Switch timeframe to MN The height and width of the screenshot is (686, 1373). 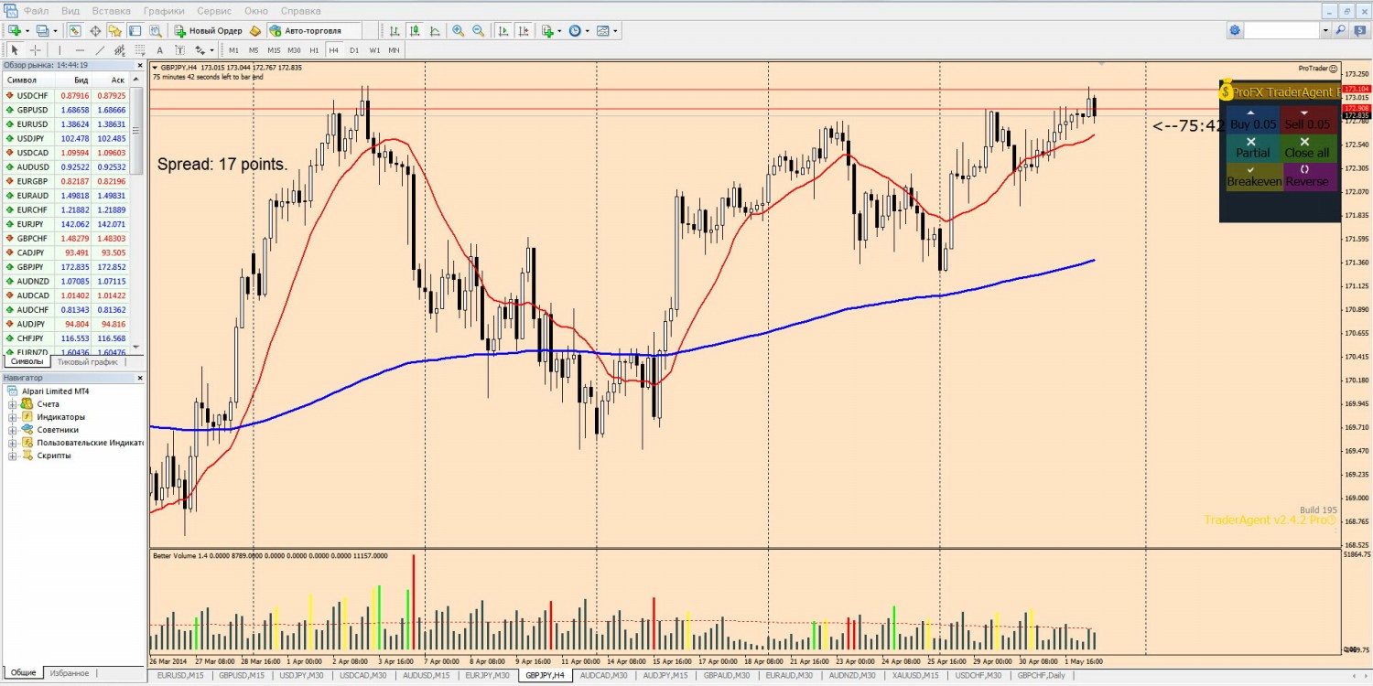pos(394,50)
